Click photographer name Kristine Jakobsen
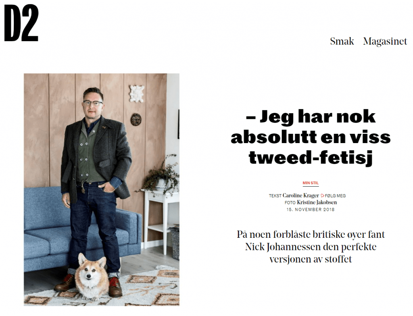 coord(317,202)
